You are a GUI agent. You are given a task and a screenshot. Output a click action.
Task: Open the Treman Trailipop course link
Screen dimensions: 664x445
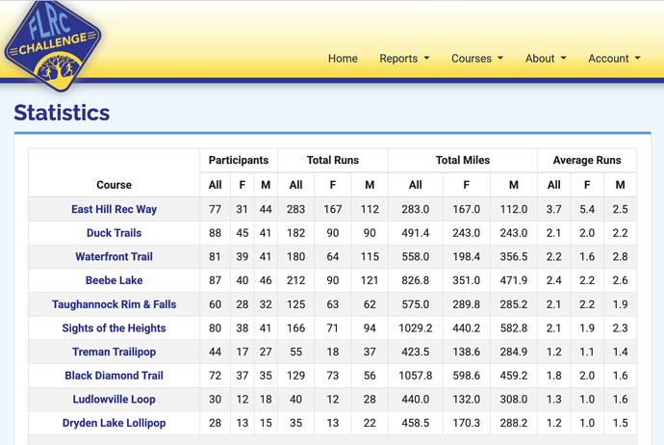point(114,352)
